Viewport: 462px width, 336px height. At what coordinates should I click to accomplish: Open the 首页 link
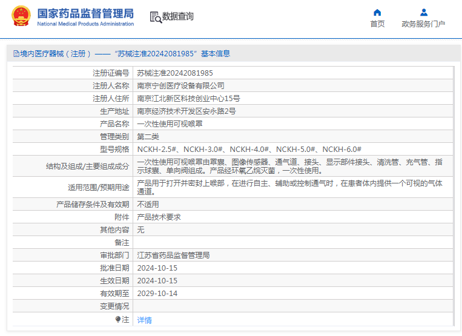coord(377,24)
